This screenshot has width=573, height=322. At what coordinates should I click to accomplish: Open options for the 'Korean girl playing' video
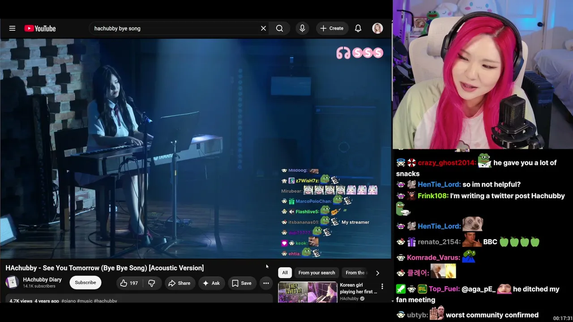382,286
